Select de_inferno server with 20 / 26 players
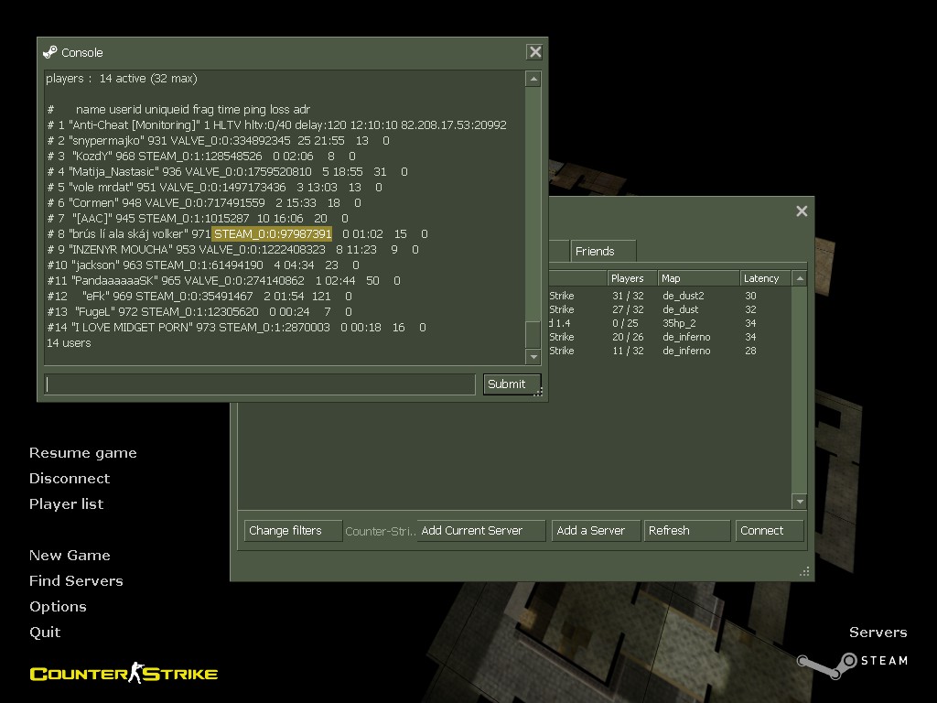 tap(670, 337)
